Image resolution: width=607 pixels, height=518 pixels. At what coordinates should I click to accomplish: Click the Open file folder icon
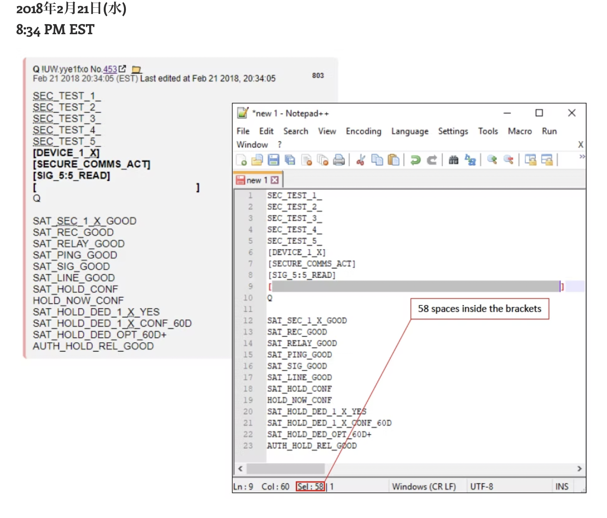[257, 160]
